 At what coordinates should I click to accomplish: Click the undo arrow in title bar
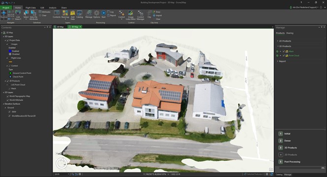[7, 3]
